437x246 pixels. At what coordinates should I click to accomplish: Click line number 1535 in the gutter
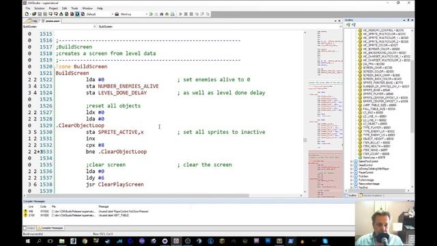point(46,165)
